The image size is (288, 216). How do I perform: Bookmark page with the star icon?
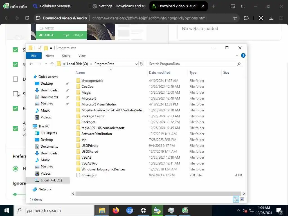pyautogui.click(x=235, y=18)
